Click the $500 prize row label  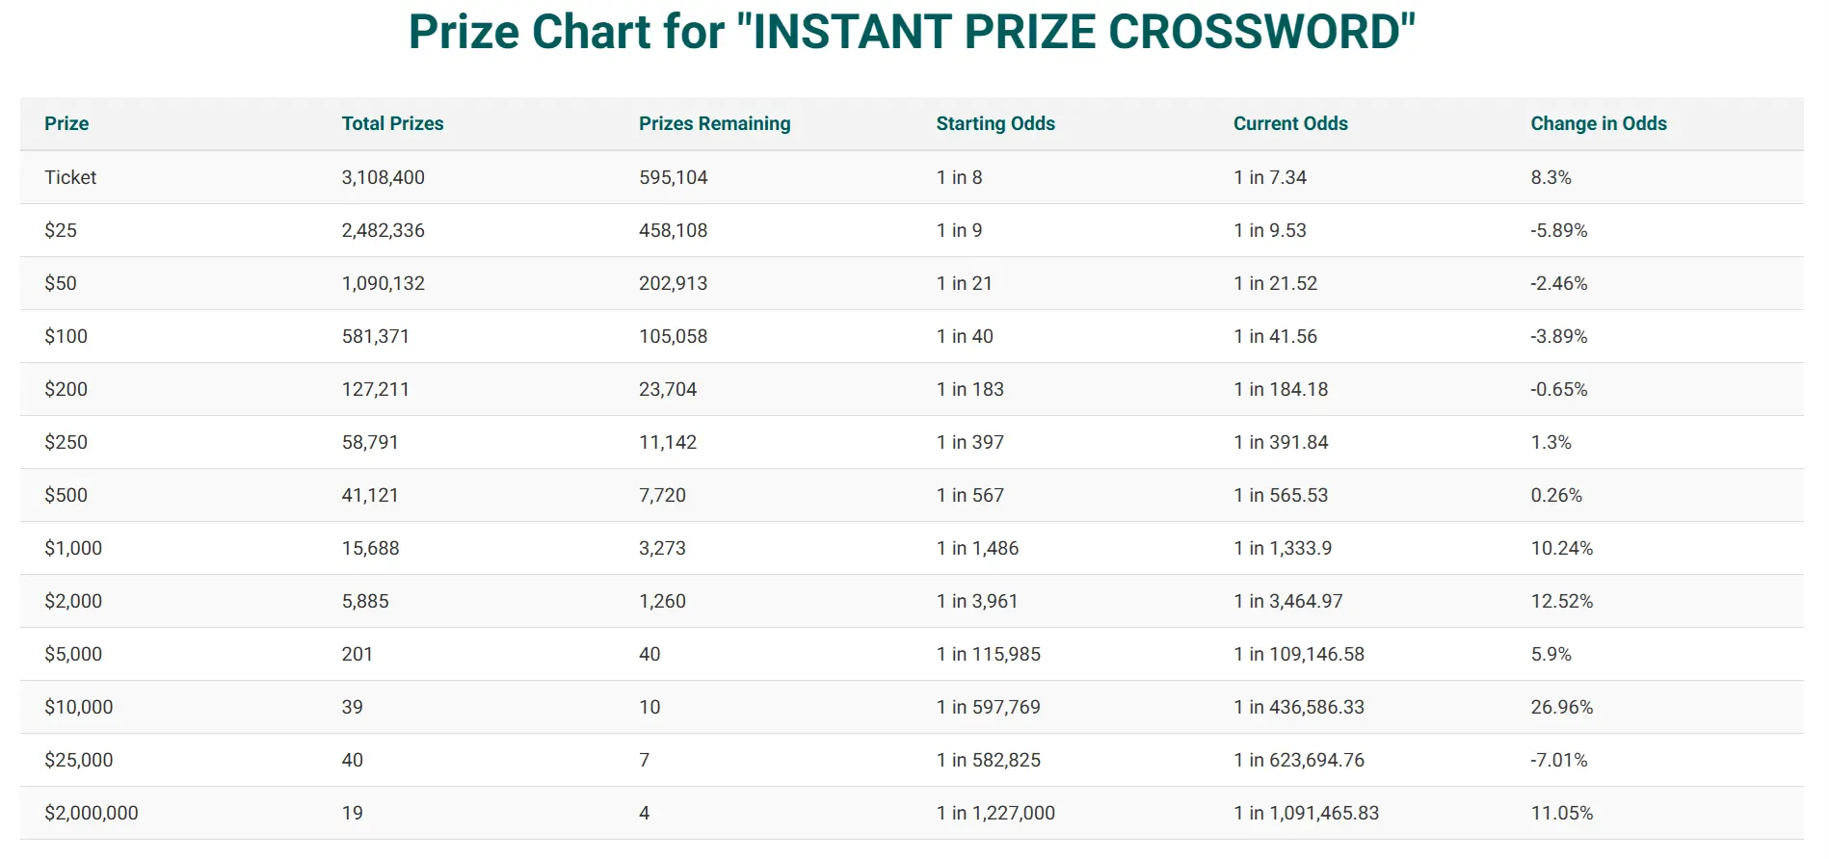(66, 495)
